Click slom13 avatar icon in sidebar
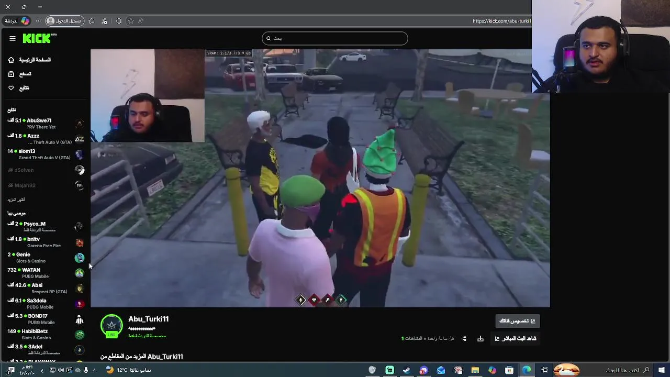Image resolution: width=670 pixels, height=377 pixels. click(x=80, y=154)
